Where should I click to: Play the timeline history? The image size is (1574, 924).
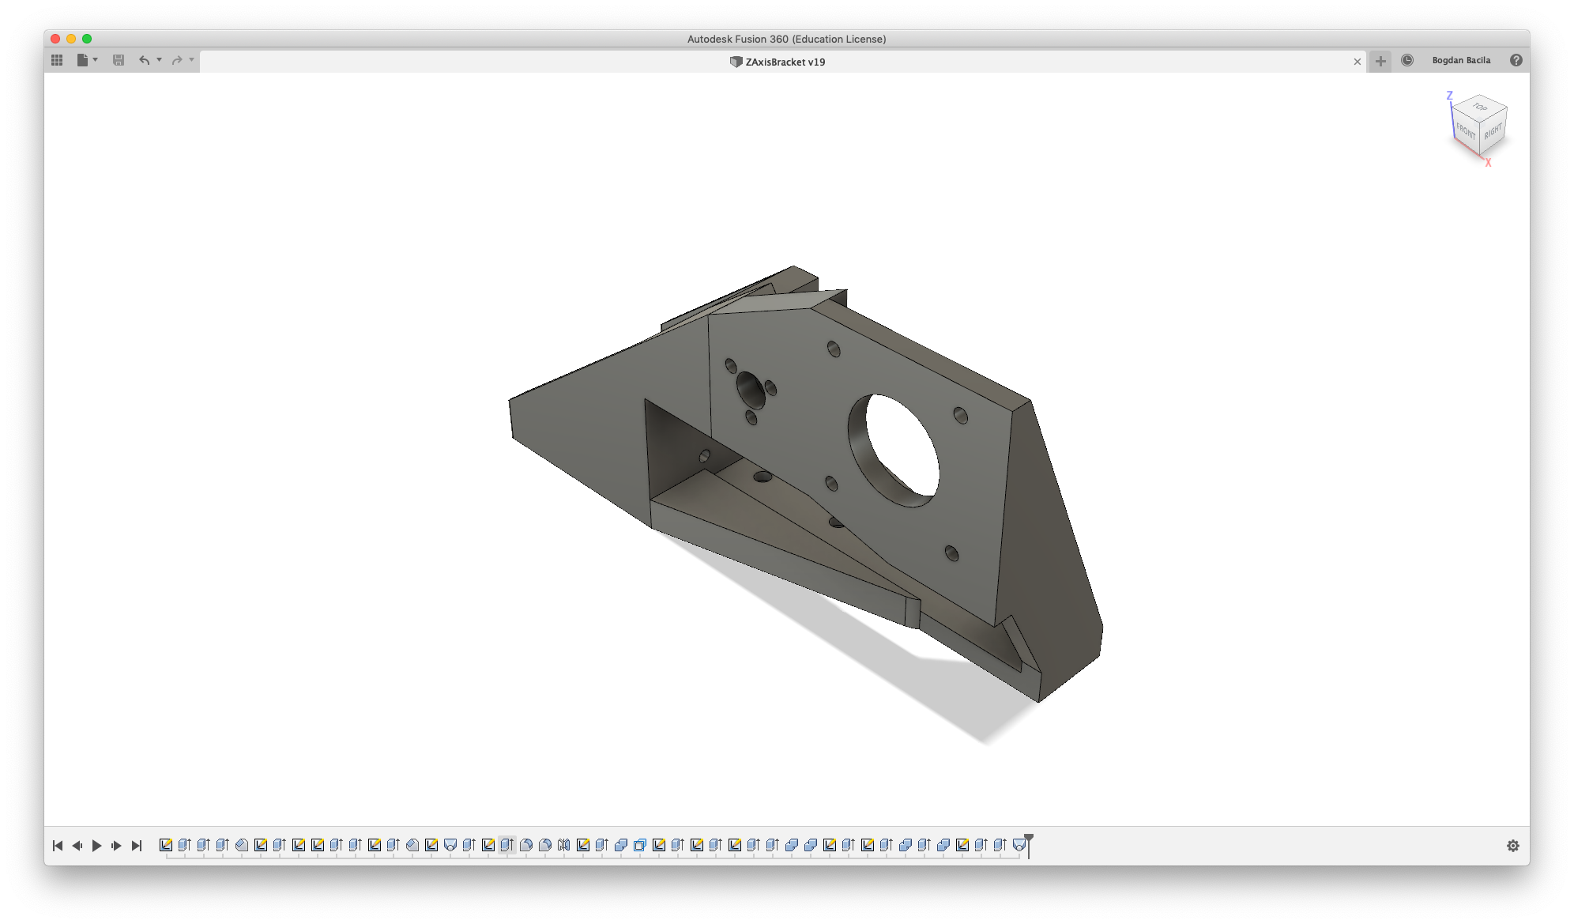coord(96,846)
